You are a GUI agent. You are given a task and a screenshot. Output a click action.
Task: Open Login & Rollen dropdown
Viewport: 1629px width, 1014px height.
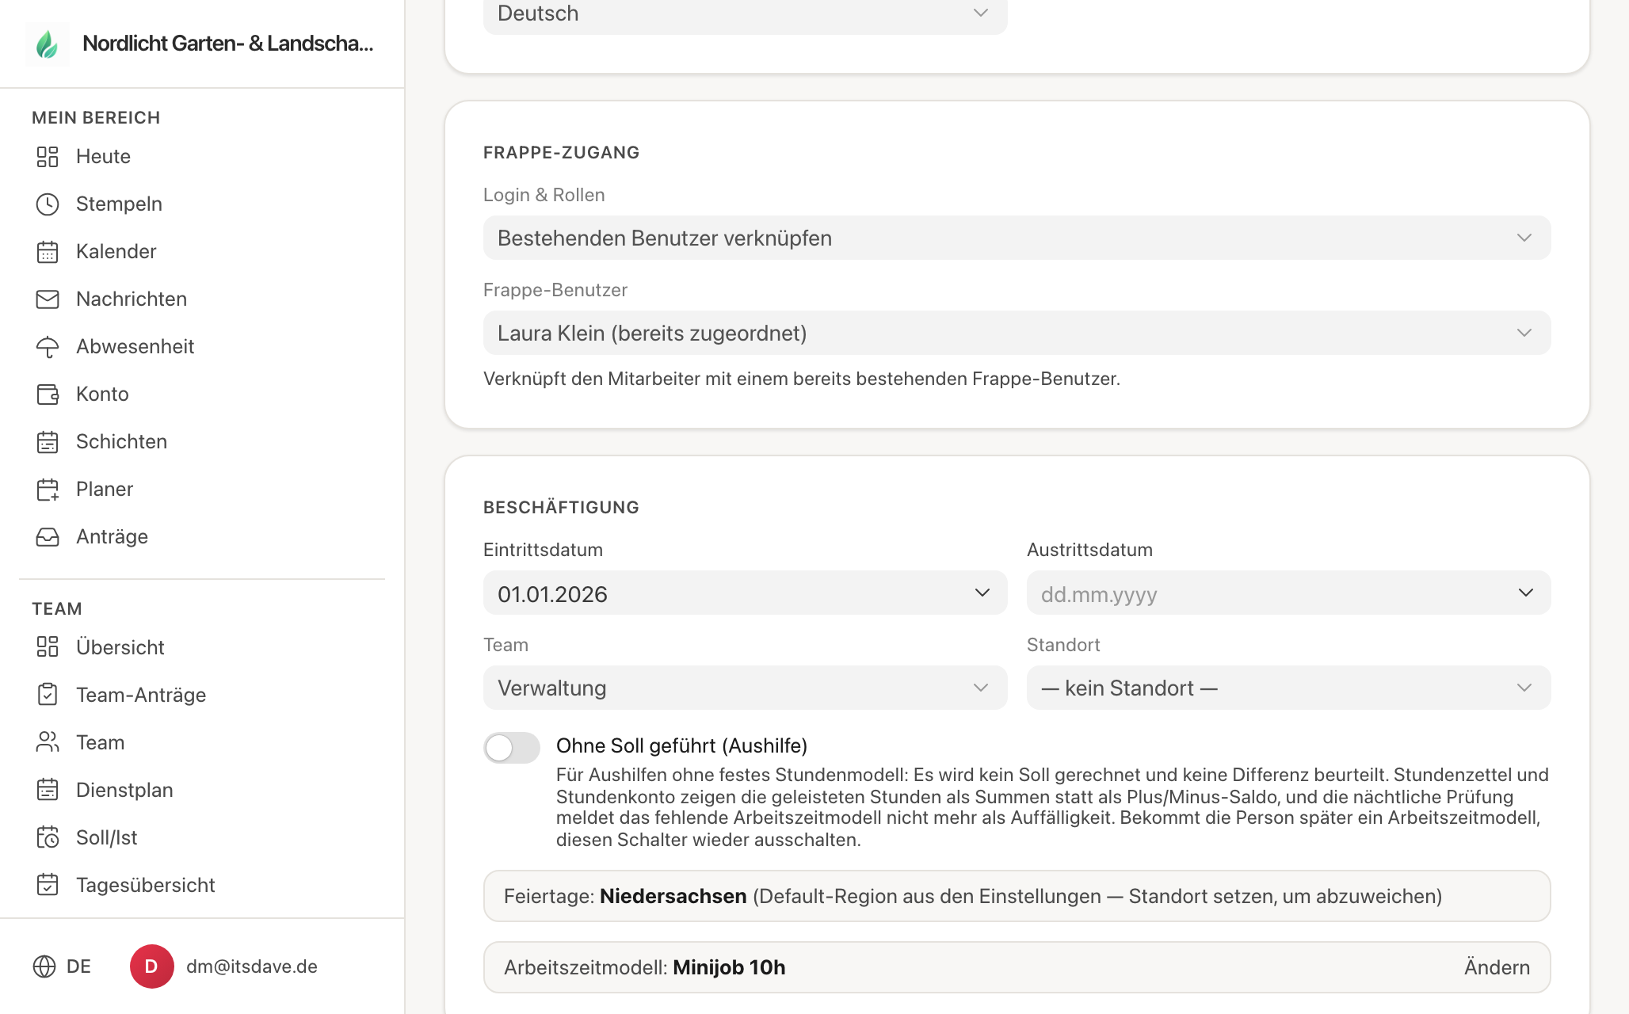(x=1017, y=238)
